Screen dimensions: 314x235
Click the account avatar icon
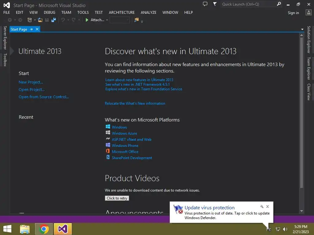click(308, 12)
